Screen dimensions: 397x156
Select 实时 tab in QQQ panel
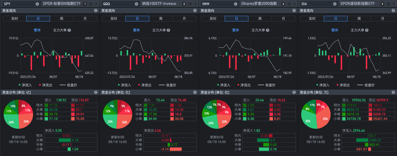pyautogui.click(x=114, y=19)
